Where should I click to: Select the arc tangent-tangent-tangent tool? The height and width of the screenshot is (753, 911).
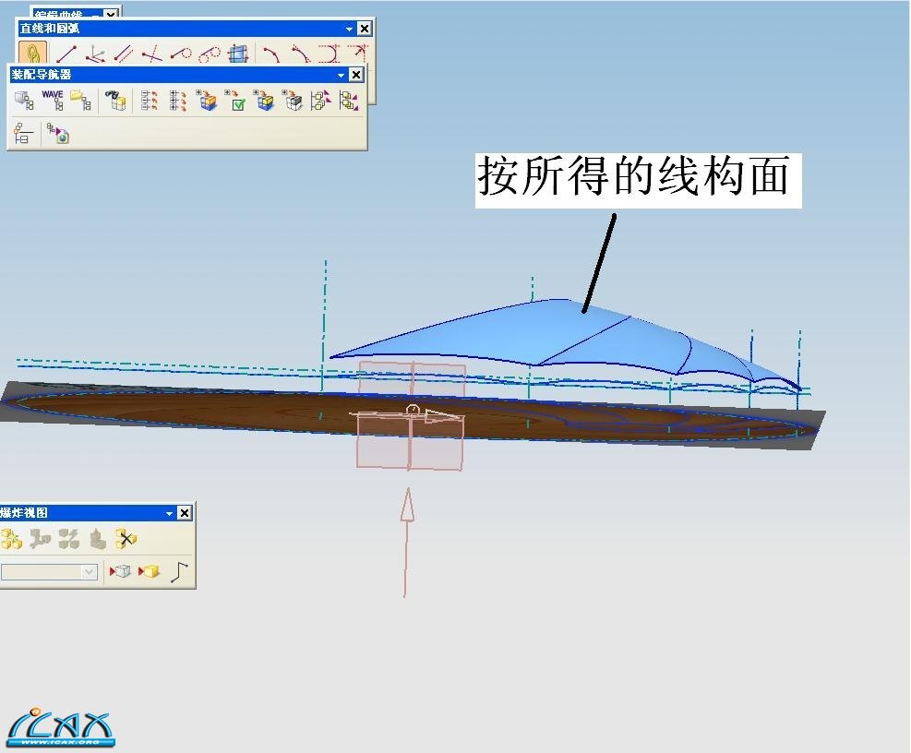(x=329, y=54)
